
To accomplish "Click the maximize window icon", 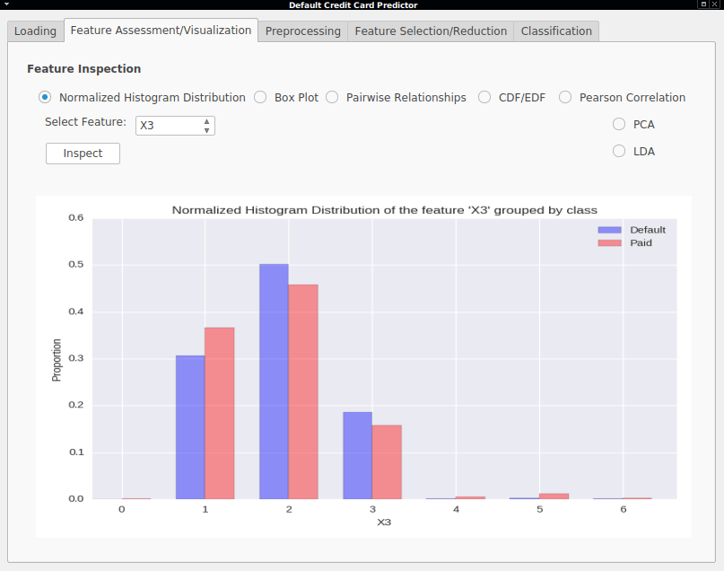I will pyautogui.click(x=703, y=4).
